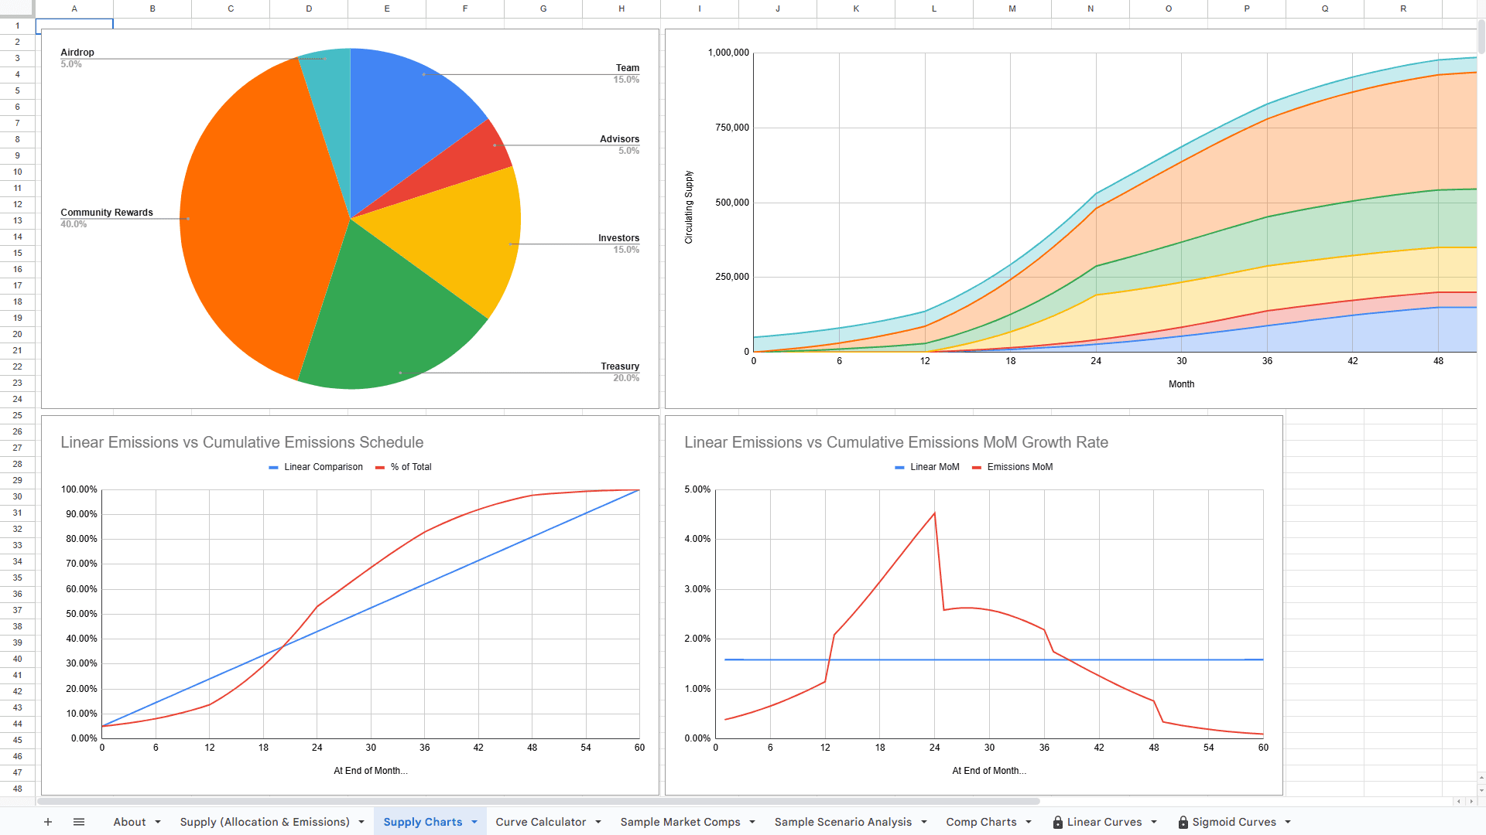Select column A header

coord(74,9)
